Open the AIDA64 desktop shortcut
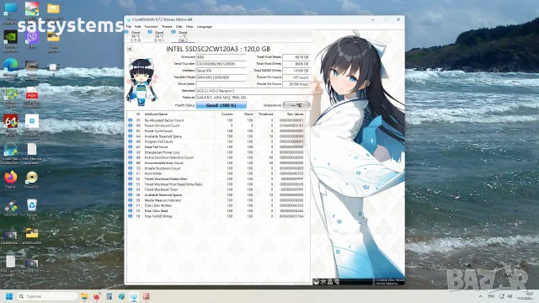This screenshot has height=303, width=539. tap(11, 125)
